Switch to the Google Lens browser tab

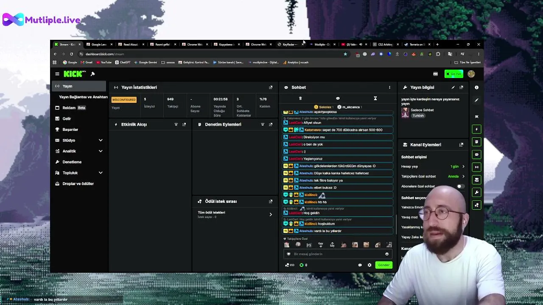pyautogui.click(x=99, y=44)
